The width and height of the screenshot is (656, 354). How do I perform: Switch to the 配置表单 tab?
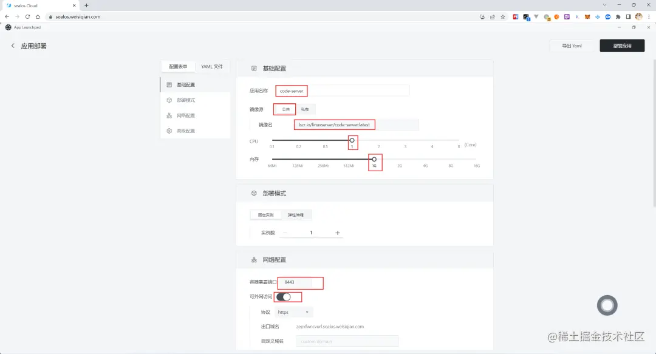pyautogui.click(x=178, y=67)
